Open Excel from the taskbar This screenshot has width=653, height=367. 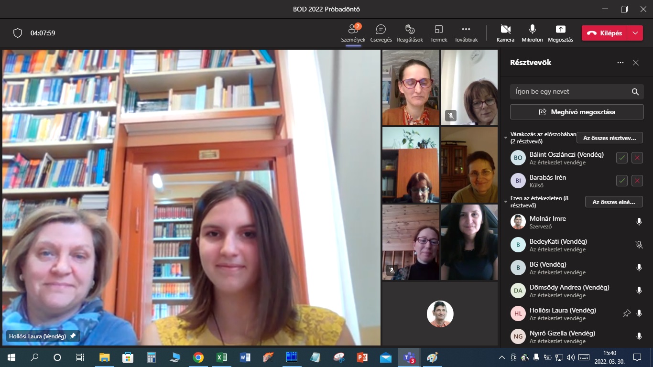(x=221, y=357)
